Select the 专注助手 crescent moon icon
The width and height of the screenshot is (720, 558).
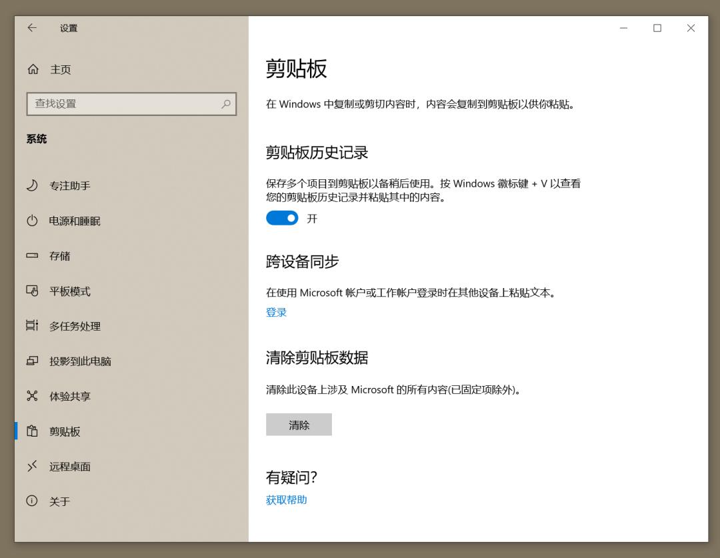[x=33, y=186]
